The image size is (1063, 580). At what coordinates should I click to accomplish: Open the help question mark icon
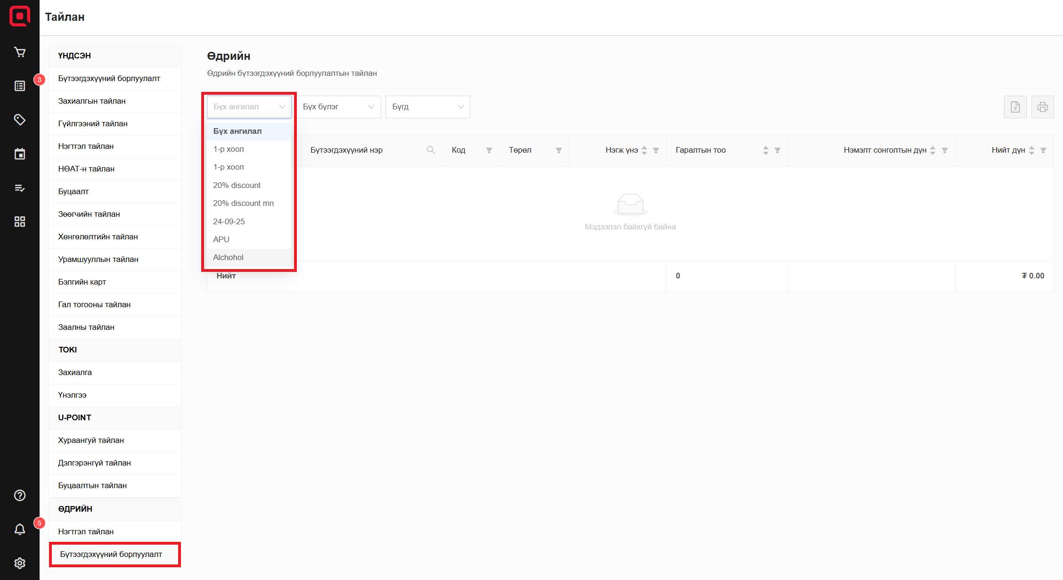[x=19, y=495]
